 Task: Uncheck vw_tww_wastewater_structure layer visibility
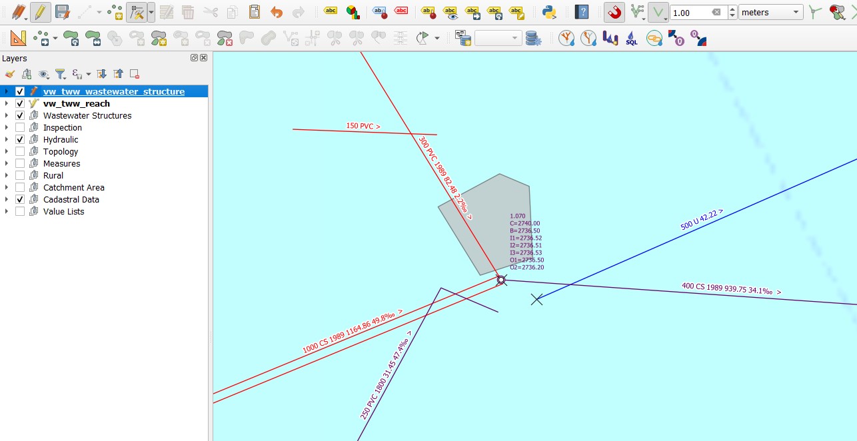point(20,91)
